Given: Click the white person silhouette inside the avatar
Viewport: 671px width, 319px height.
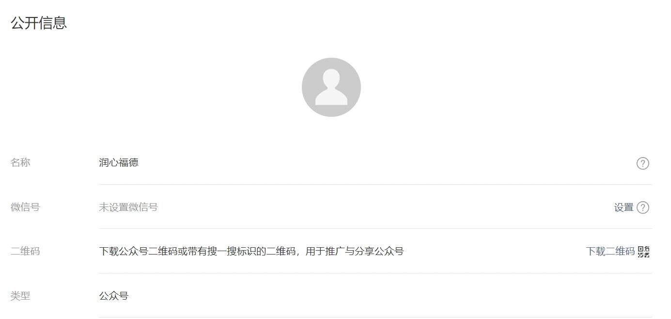Looking at the screenshot, I should [331, 88].
